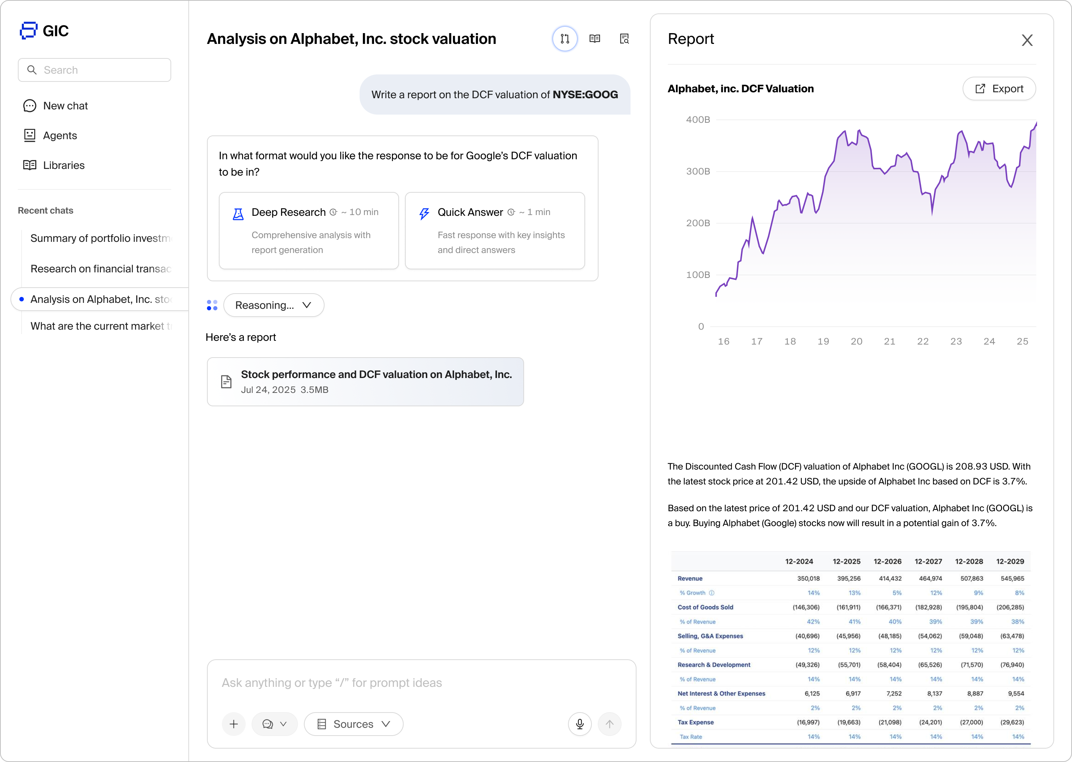Click the 12-2024 column header
Image resolution: width=1072 pixels, height=762 pixels.
point(799,561)
